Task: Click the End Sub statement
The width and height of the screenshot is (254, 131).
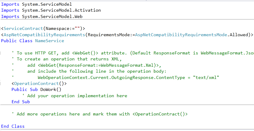Action: (21, 102)
